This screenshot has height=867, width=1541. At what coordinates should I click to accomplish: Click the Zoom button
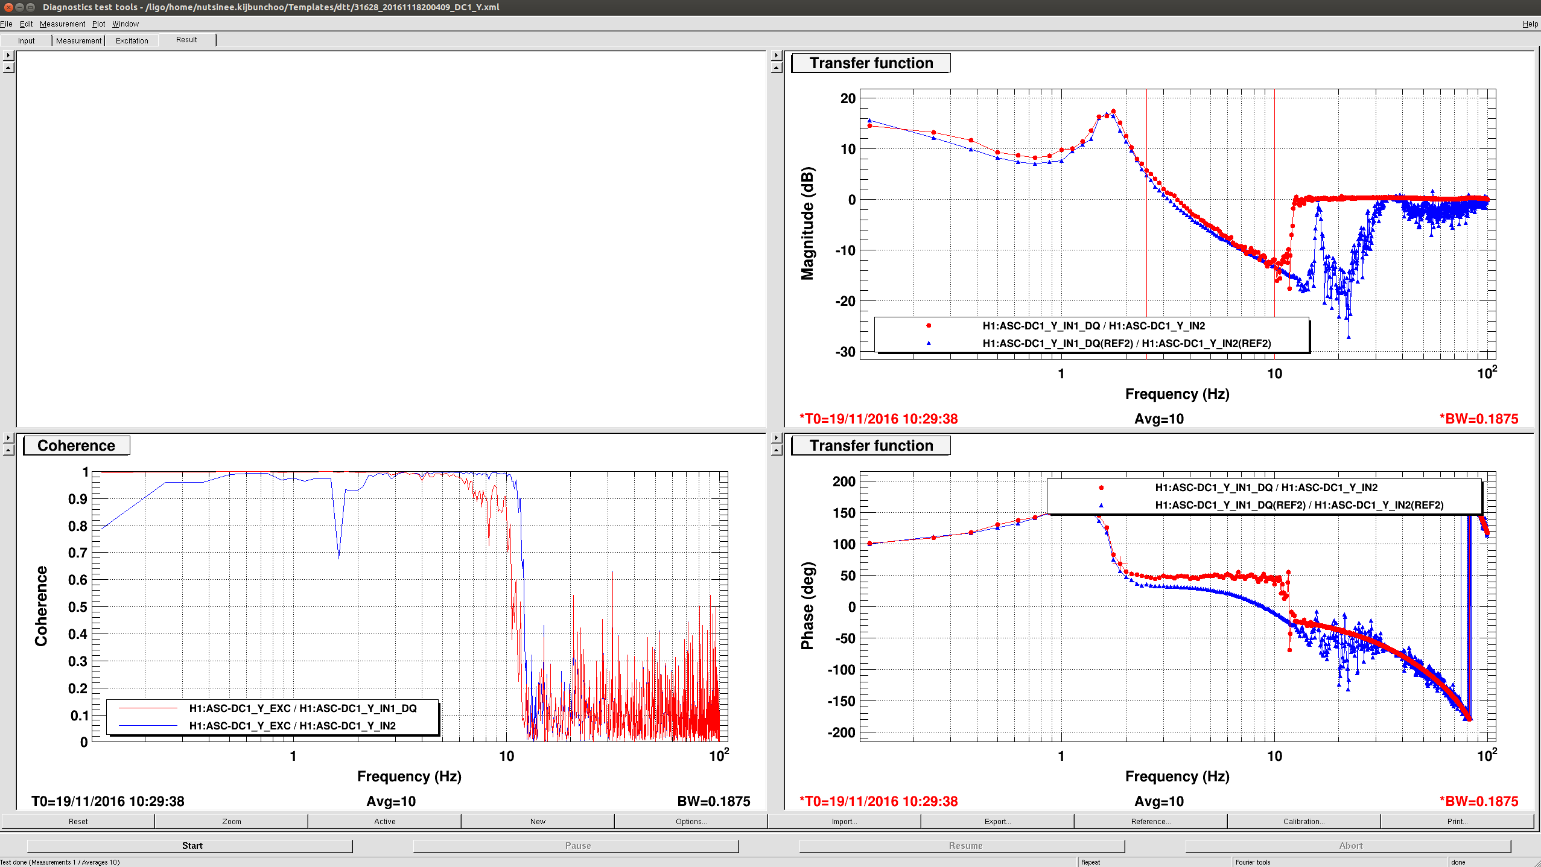tap(232, 821)
